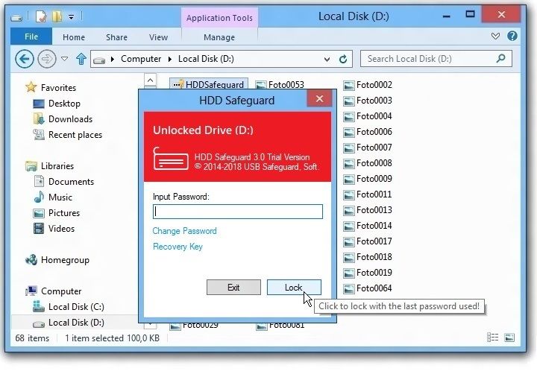Select the HDDSafeguard file
The image size is (537, 380).
pos(209,84)
